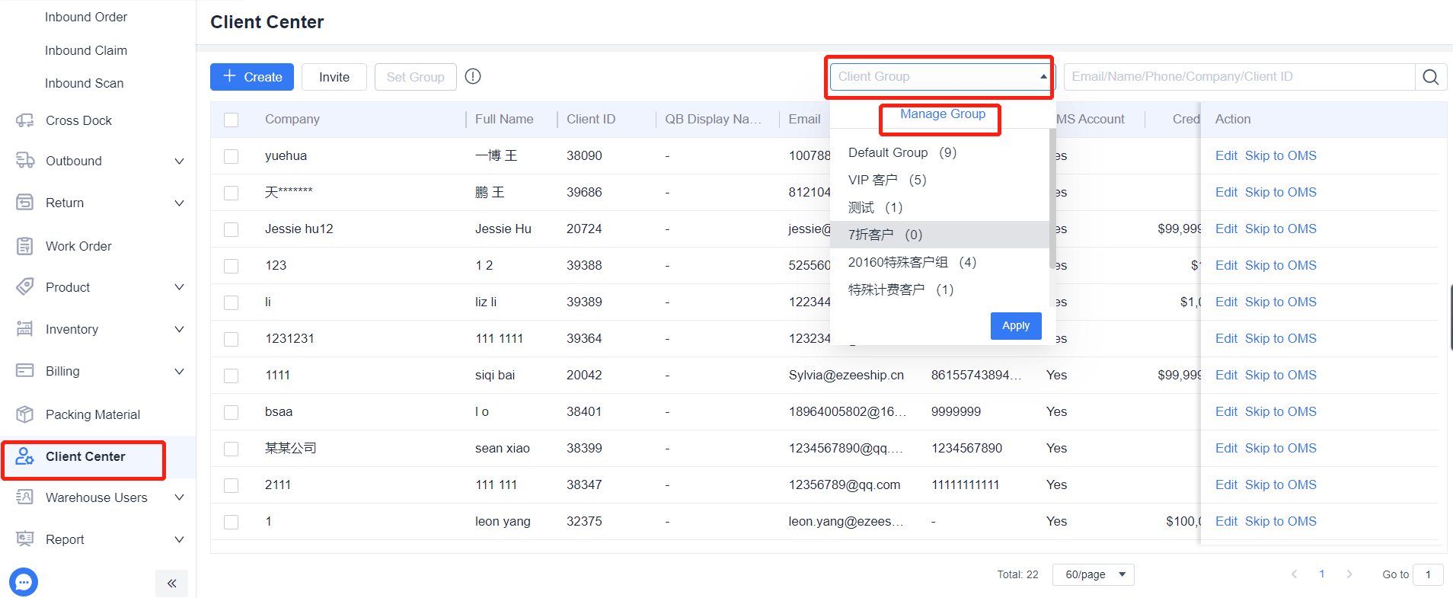
Task: Click the info icon beside Set Group
Action: pyautogui.click(x=473, y=76)
